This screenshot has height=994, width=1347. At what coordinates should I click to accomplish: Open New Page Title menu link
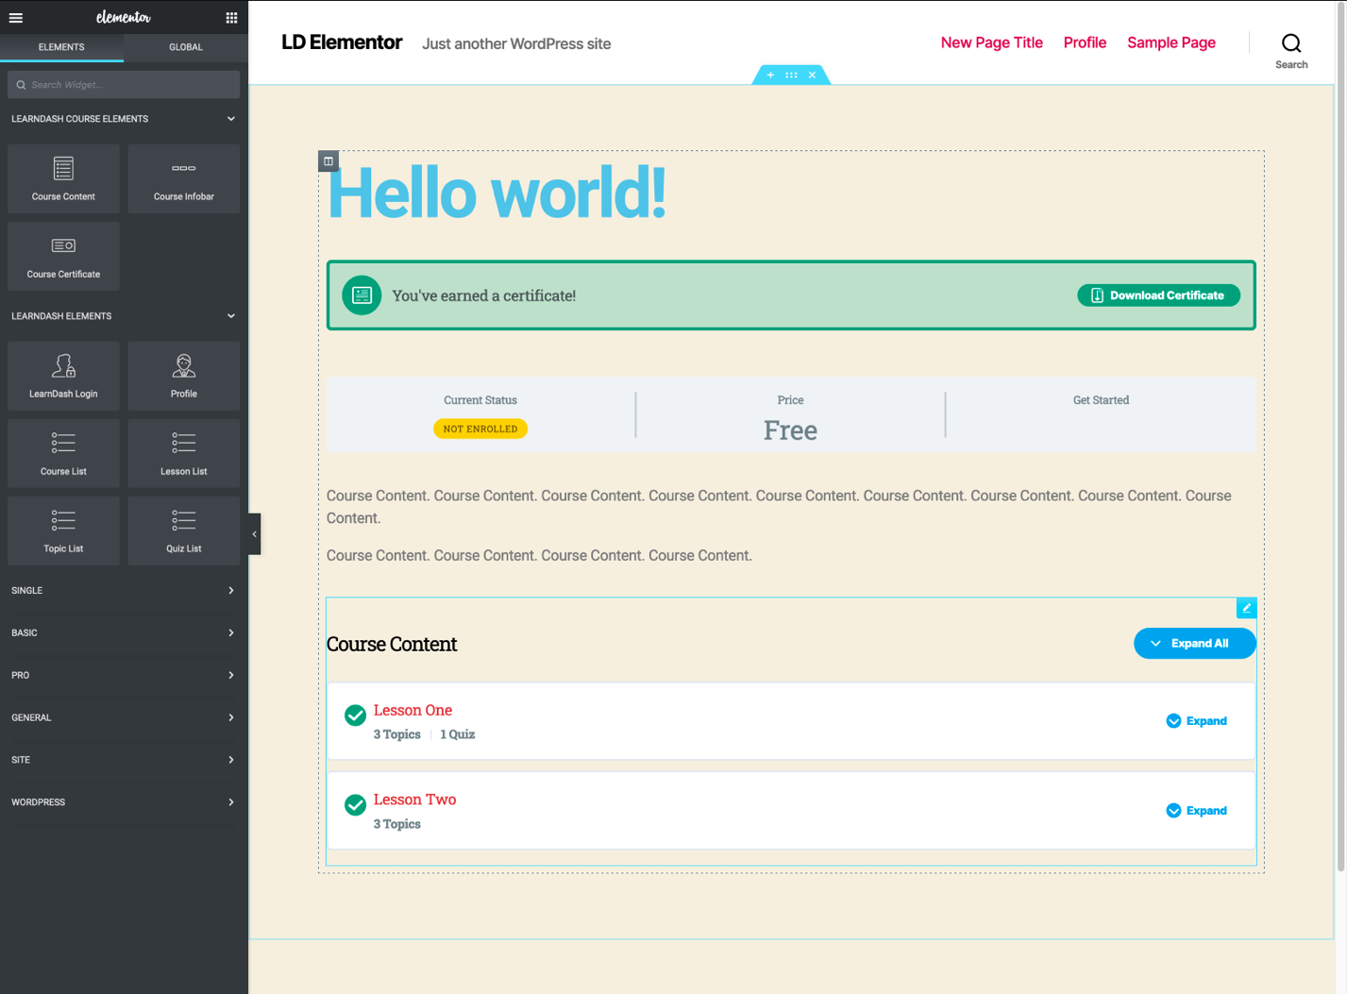point(991,42)
